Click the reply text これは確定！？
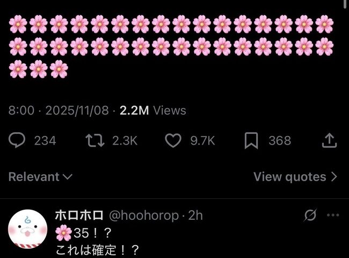This screenshot has height=258, width=349. coord(97,250)
